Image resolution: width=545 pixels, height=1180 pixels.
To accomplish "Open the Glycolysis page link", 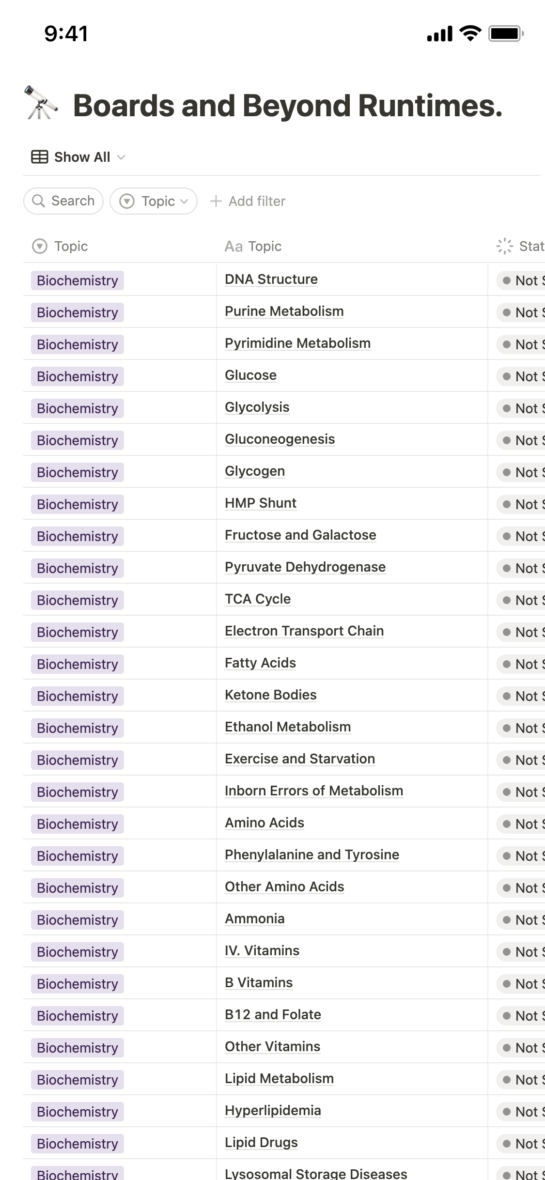I will [x=257, y=407].
